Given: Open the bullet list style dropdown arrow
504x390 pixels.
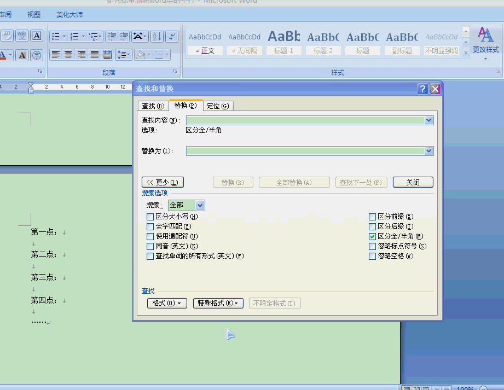Looking at the screenshot, I should pyautogui.click(x=64, y=36).
